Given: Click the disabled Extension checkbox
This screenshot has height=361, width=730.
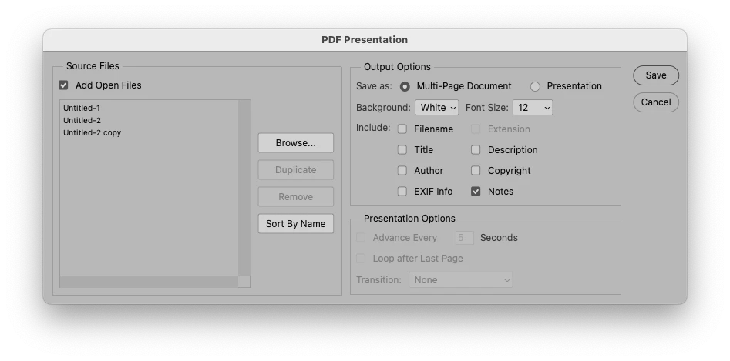Looking at the screenshot, I should click(476, 129).
